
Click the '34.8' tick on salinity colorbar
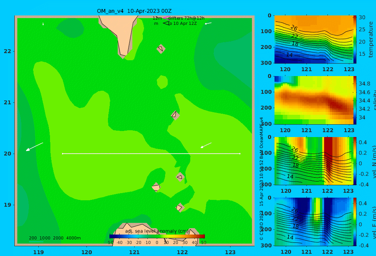pyautogui.click(x=364, y=84)
